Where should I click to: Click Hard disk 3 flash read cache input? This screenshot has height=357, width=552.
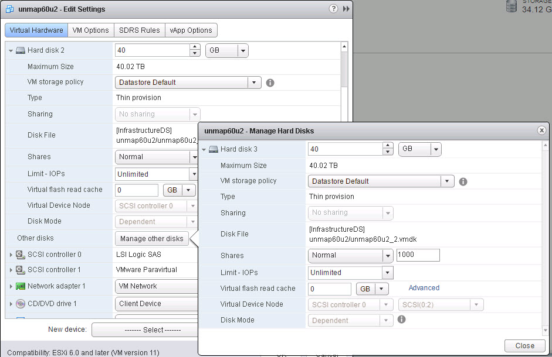pyautogui.click(x=330, y=289)
